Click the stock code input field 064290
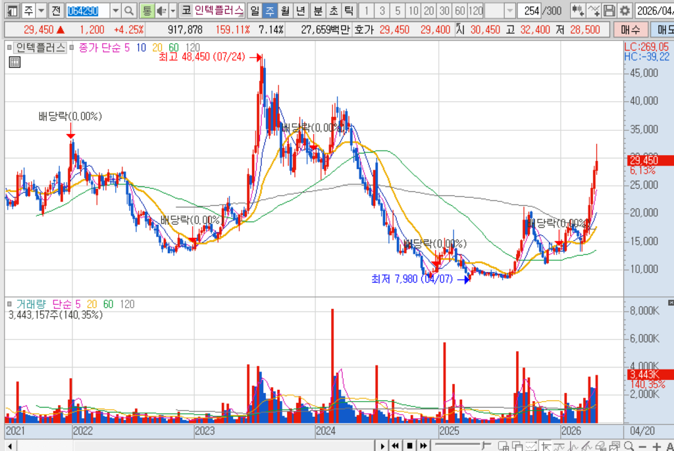The image size is (674, 451). pyautogui.click(x=88, y=11)
